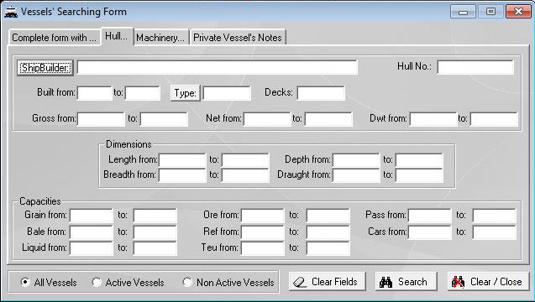Click the ShipBuilder button
The width and height of the screenshot is (535, 302).
[x=45, y=68]
